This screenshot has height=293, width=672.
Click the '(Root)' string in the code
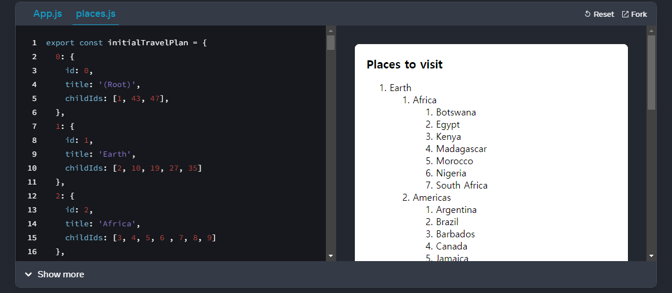[x=117, y=85]
